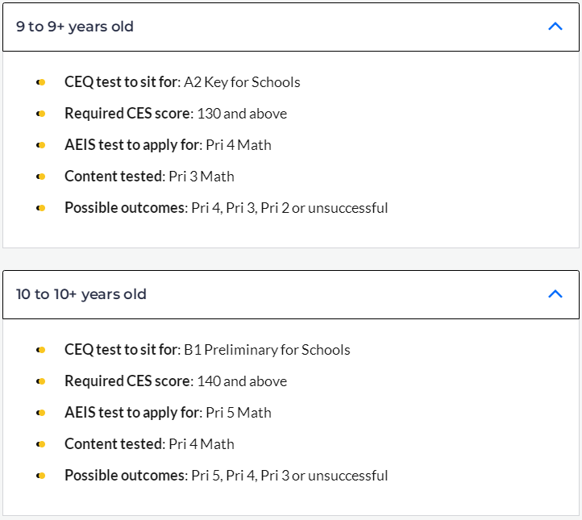
Task: Click 'Required CES score: 140 and above' line
Action: pos(176,381)
